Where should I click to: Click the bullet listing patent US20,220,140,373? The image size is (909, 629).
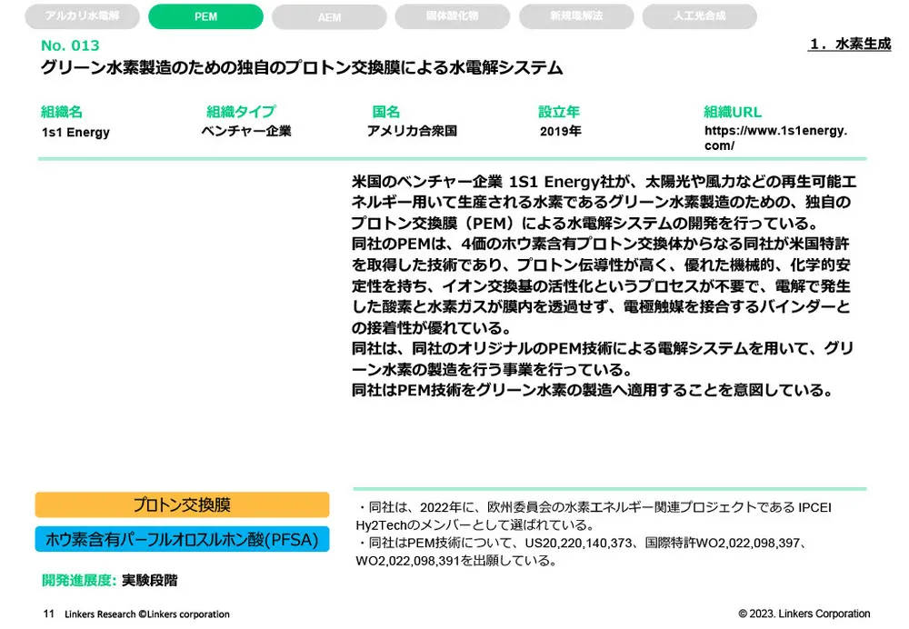581,552
